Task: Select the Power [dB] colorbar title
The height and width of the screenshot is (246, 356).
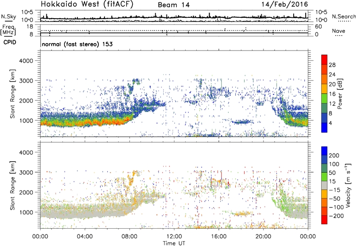Action: (x=340, y=94)
